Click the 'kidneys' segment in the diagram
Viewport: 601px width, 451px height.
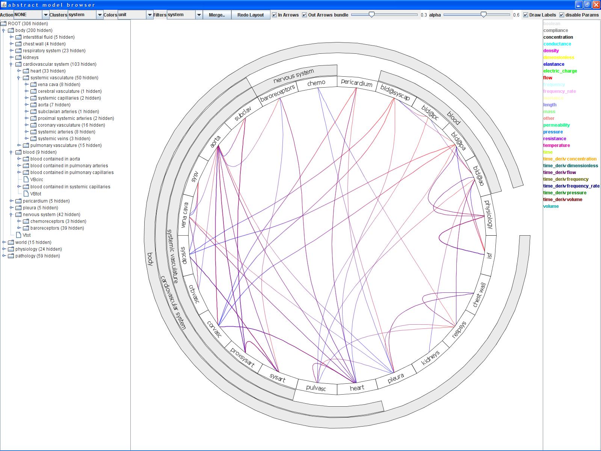(430, 358)
